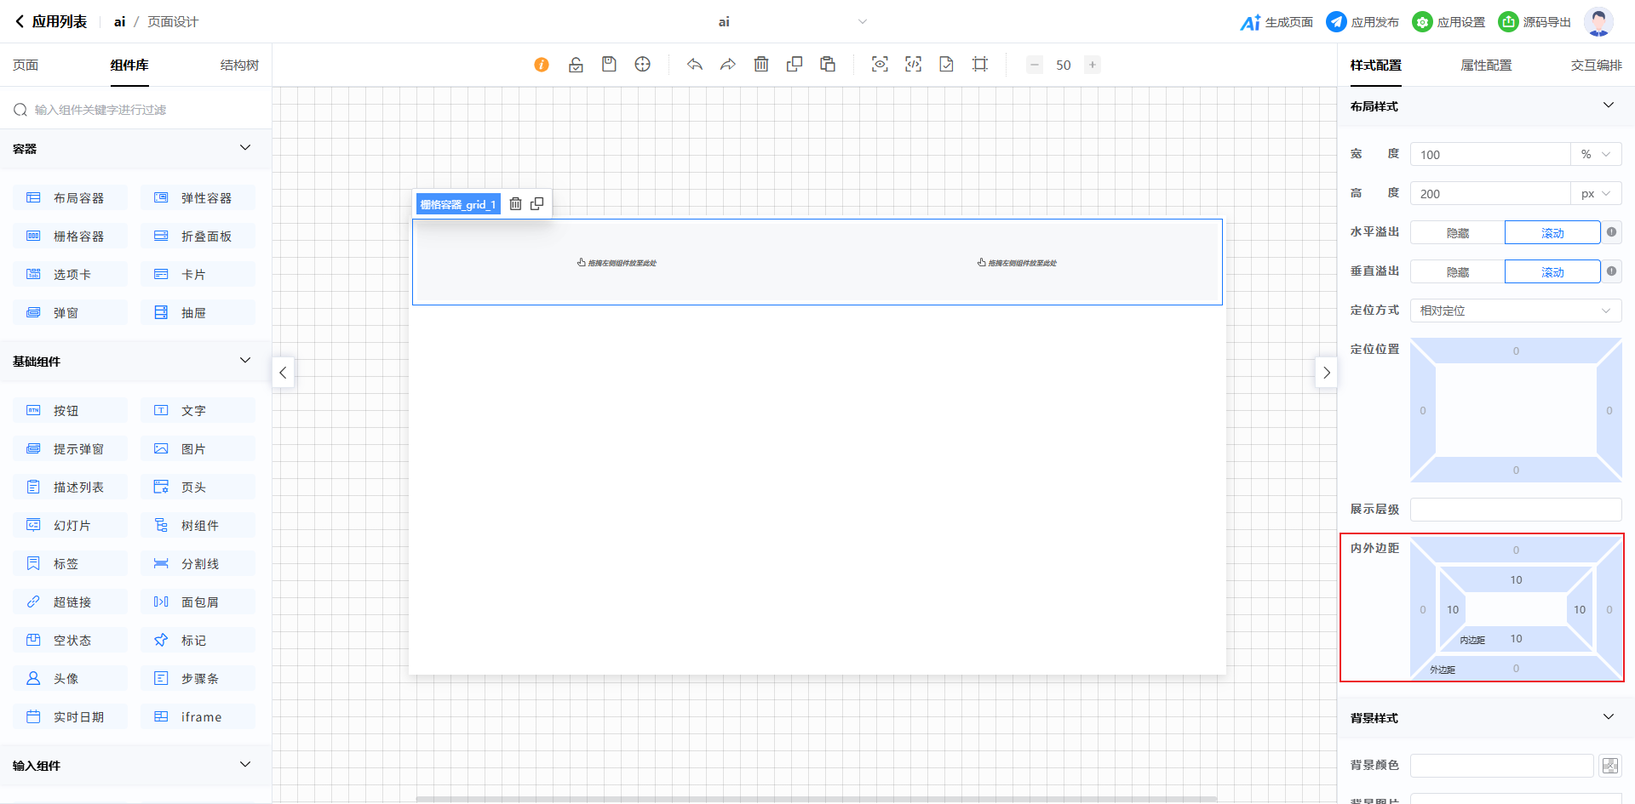Set 水平溢出 to 隐藏
This screenshot has height=804, width=1635.
pyautogui.click(x=1457, y=233)
